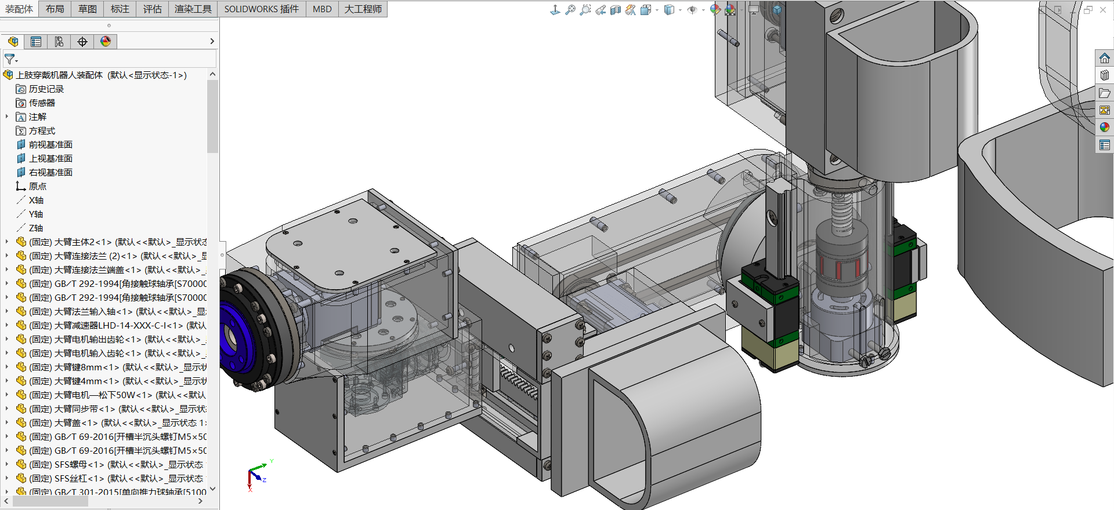Open the 评估 tab
Screen dimensions: 1114x510
tap(153, 9)
